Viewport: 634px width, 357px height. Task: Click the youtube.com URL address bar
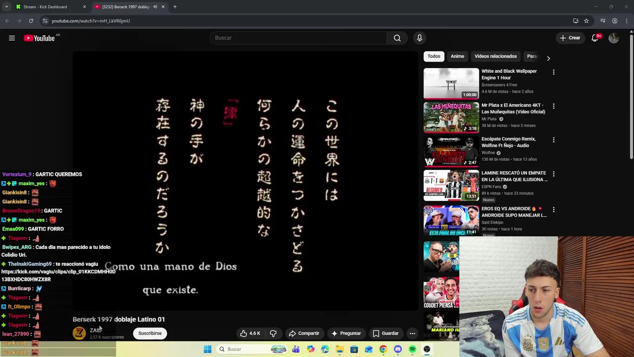coord(91,21)
